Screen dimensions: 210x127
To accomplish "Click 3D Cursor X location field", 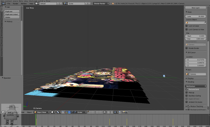I will click(x=196, y=60).
